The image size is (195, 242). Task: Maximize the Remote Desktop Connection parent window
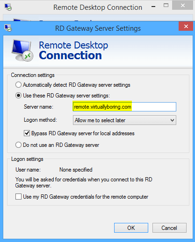click(x=166, y=6)
